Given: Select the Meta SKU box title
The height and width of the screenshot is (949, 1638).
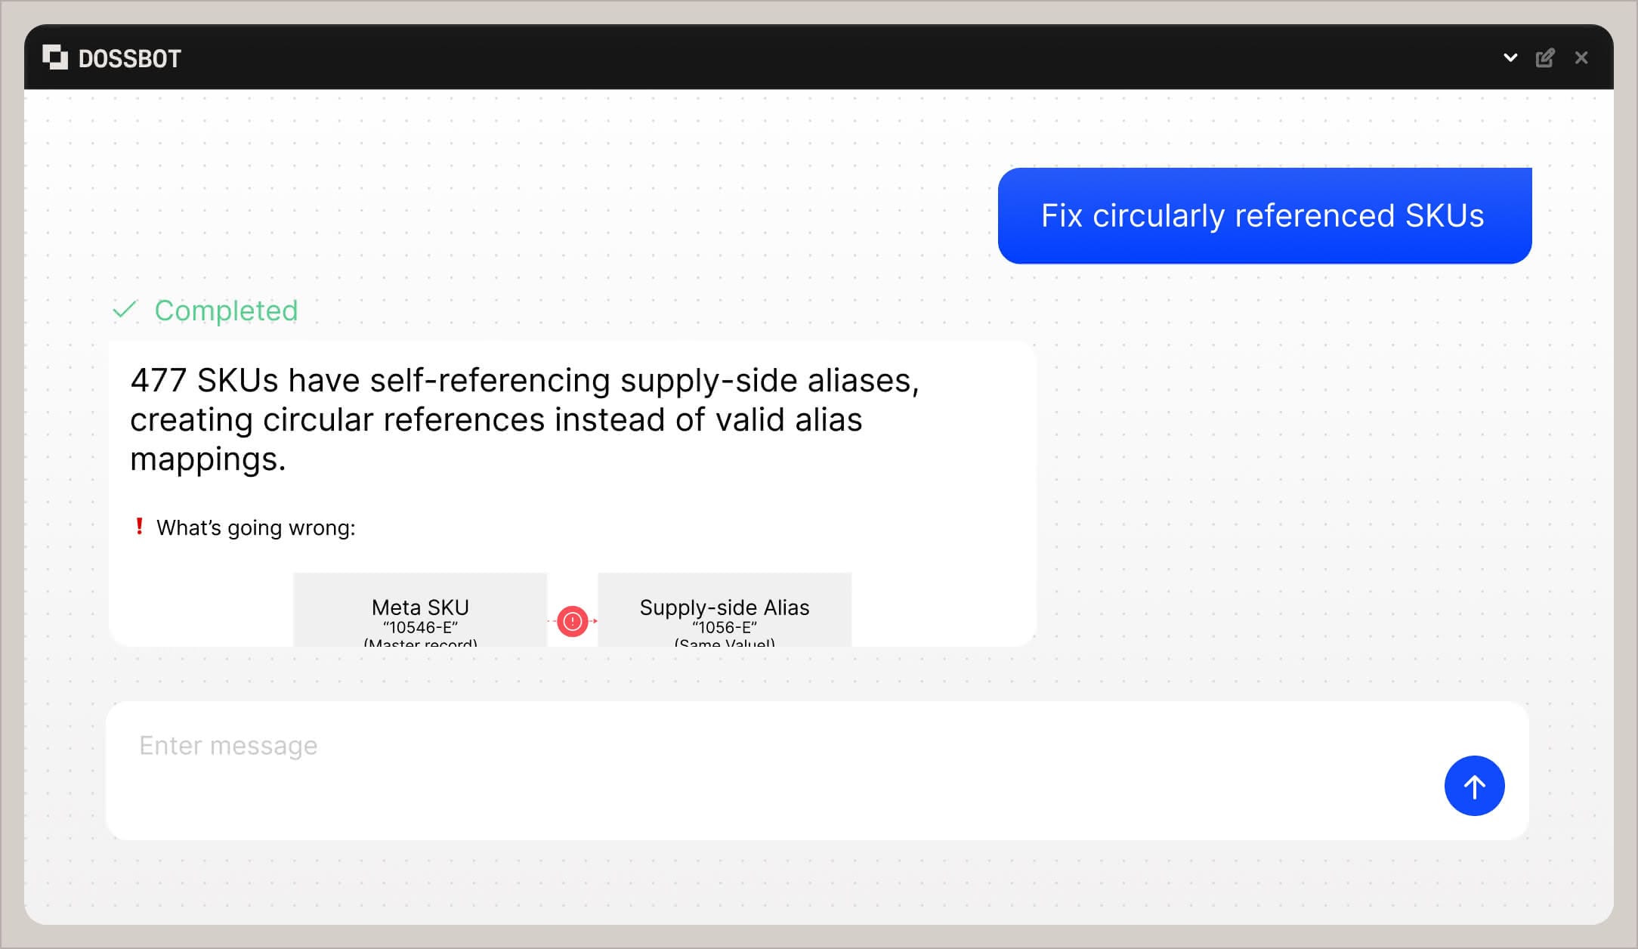Looking at the screenshot, I should 420,607.
